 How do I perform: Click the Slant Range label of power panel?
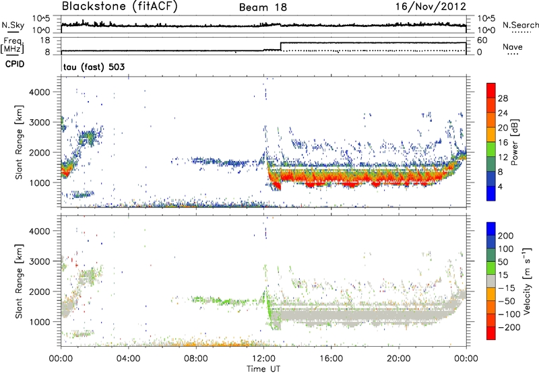pyautogui.click(x=19, y=142)
